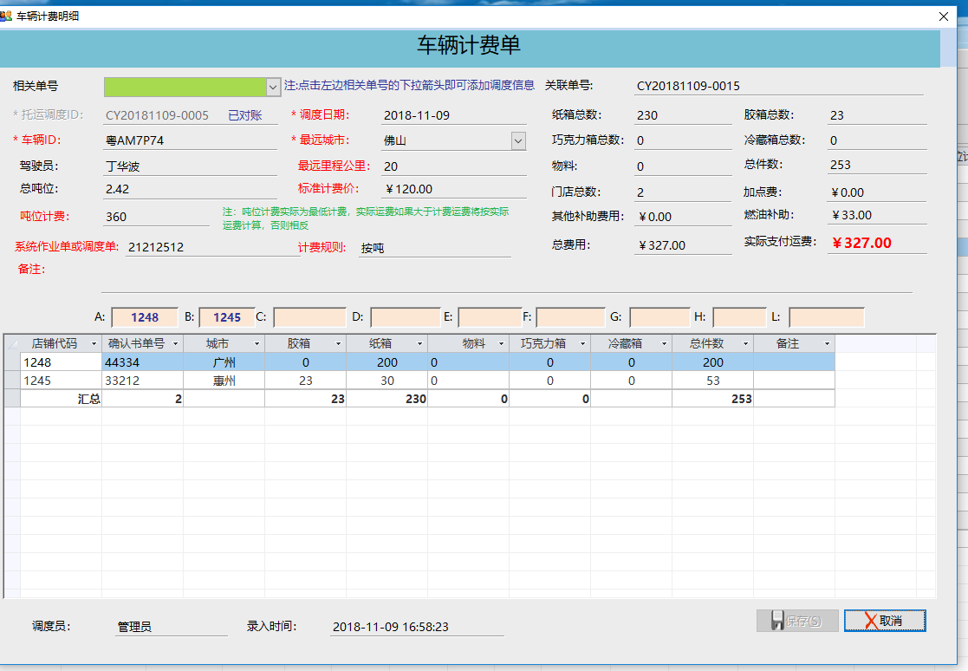This screenshot has height=671, width=968.
Task: Click the 计费规则 field 按吨
Action: pos(435,248)
